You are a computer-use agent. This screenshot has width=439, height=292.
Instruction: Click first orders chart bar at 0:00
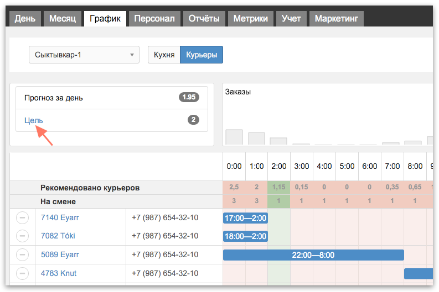point(234,137)
